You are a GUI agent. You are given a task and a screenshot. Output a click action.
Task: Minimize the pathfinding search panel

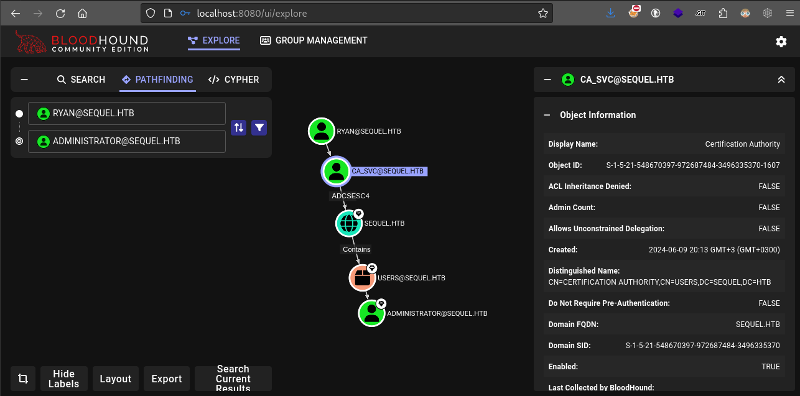point(24,80)
